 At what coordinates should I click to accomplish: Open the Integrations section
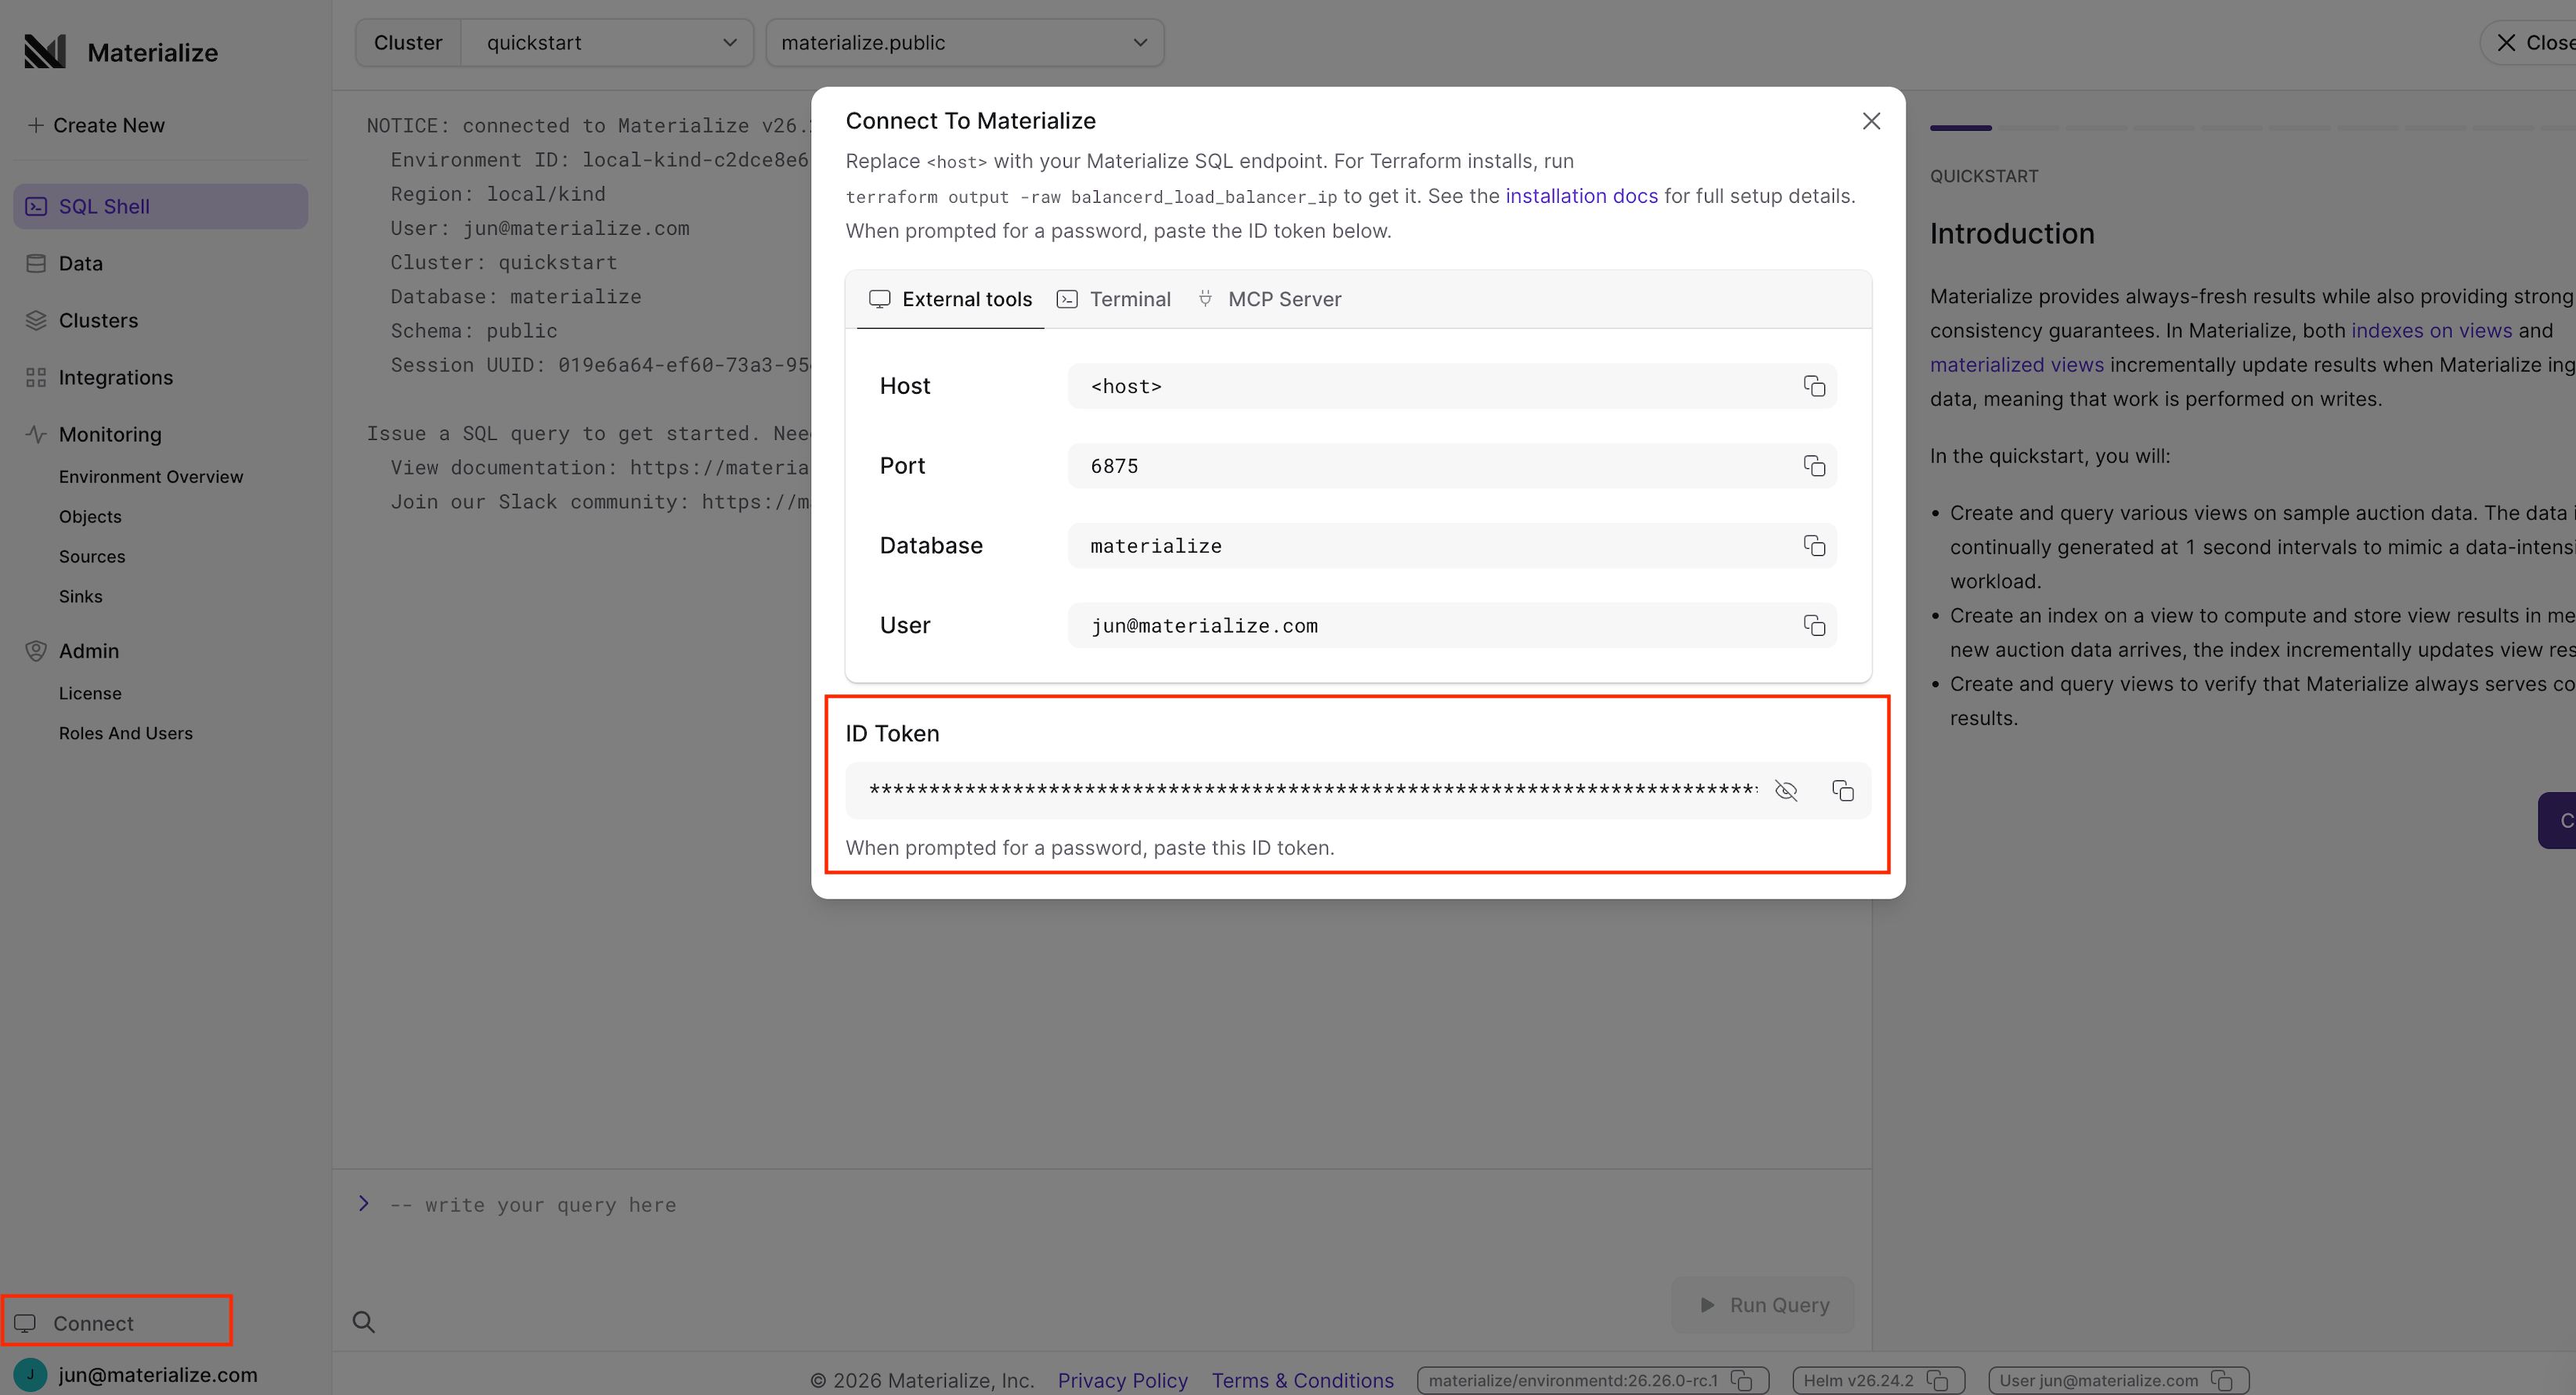[x=160, y=377]
